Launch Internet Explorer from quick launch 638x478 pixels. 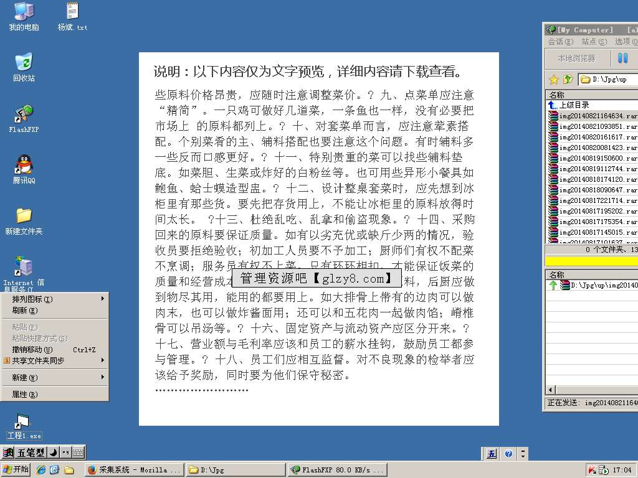(x=40, y=470)
